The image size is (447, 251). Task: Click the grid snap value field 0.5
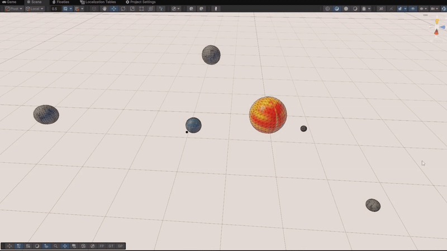55,9
